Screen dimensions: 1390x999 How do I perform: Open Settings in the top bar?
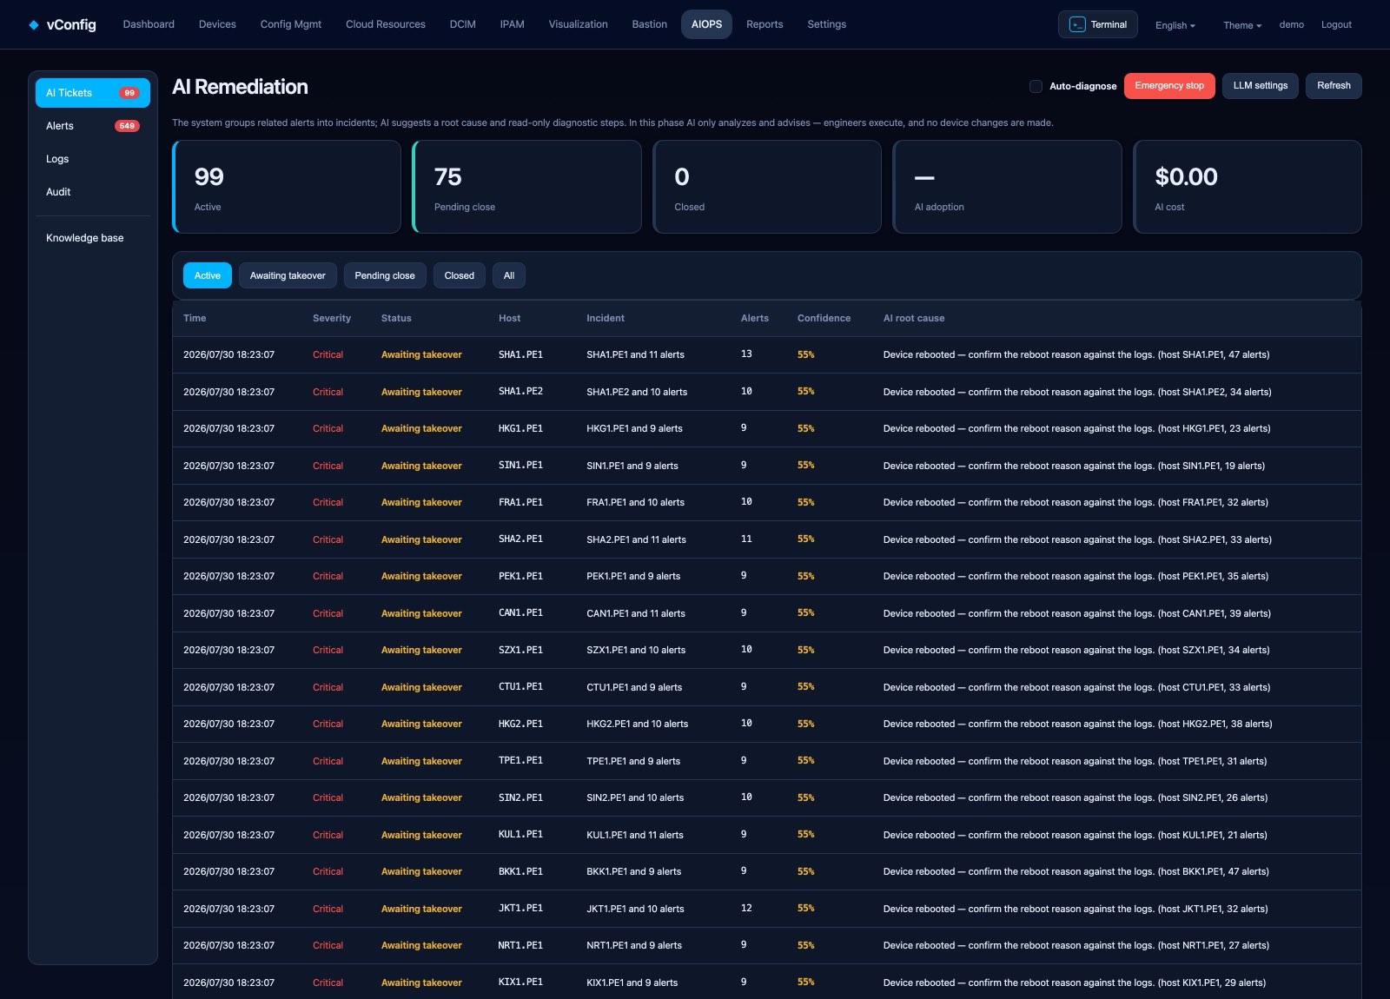click(826, 24)
